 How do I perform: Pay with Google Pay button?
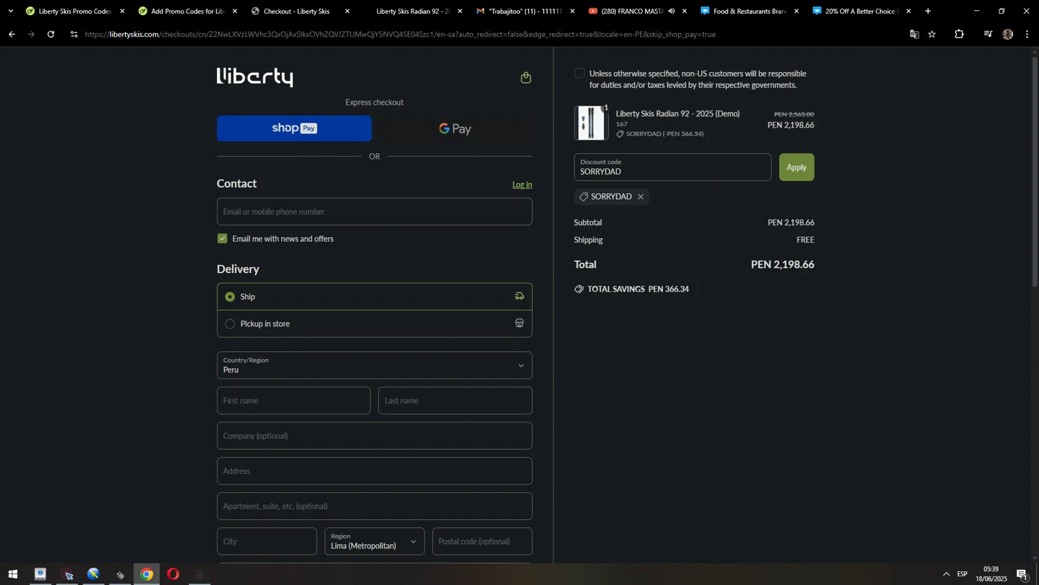455,128
